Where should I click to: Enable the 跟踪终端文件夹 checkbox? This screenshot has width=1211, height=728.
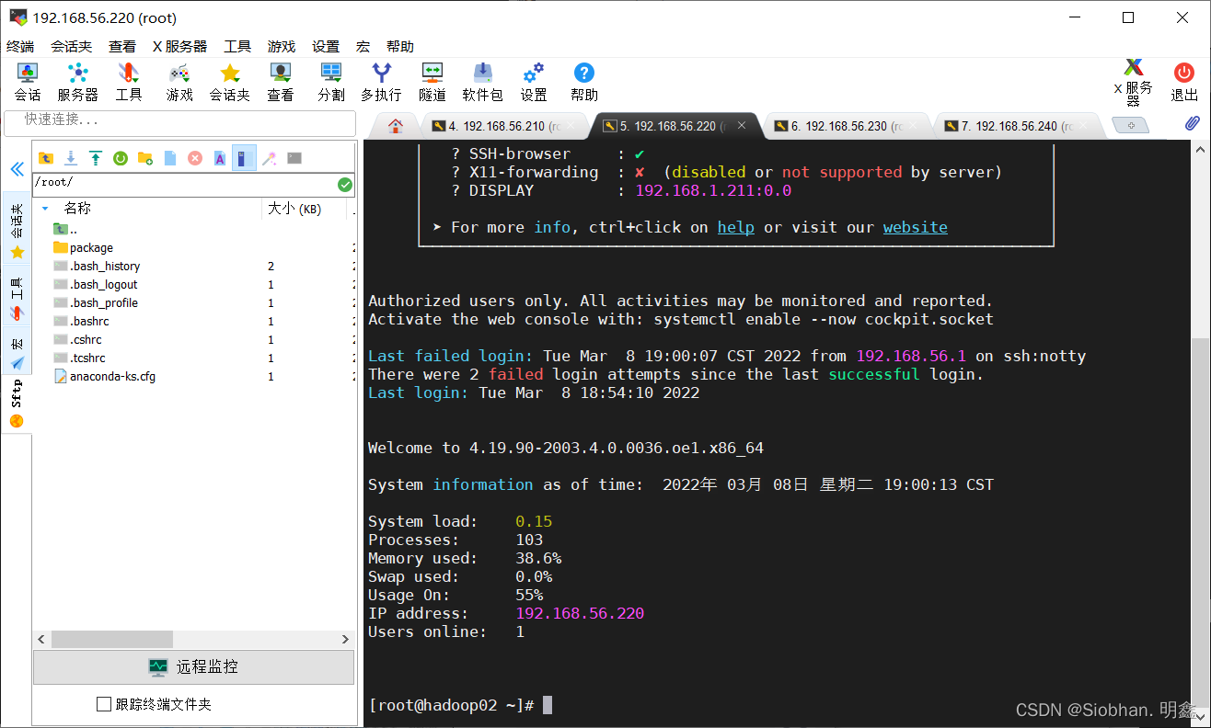(x=104, y=704)
